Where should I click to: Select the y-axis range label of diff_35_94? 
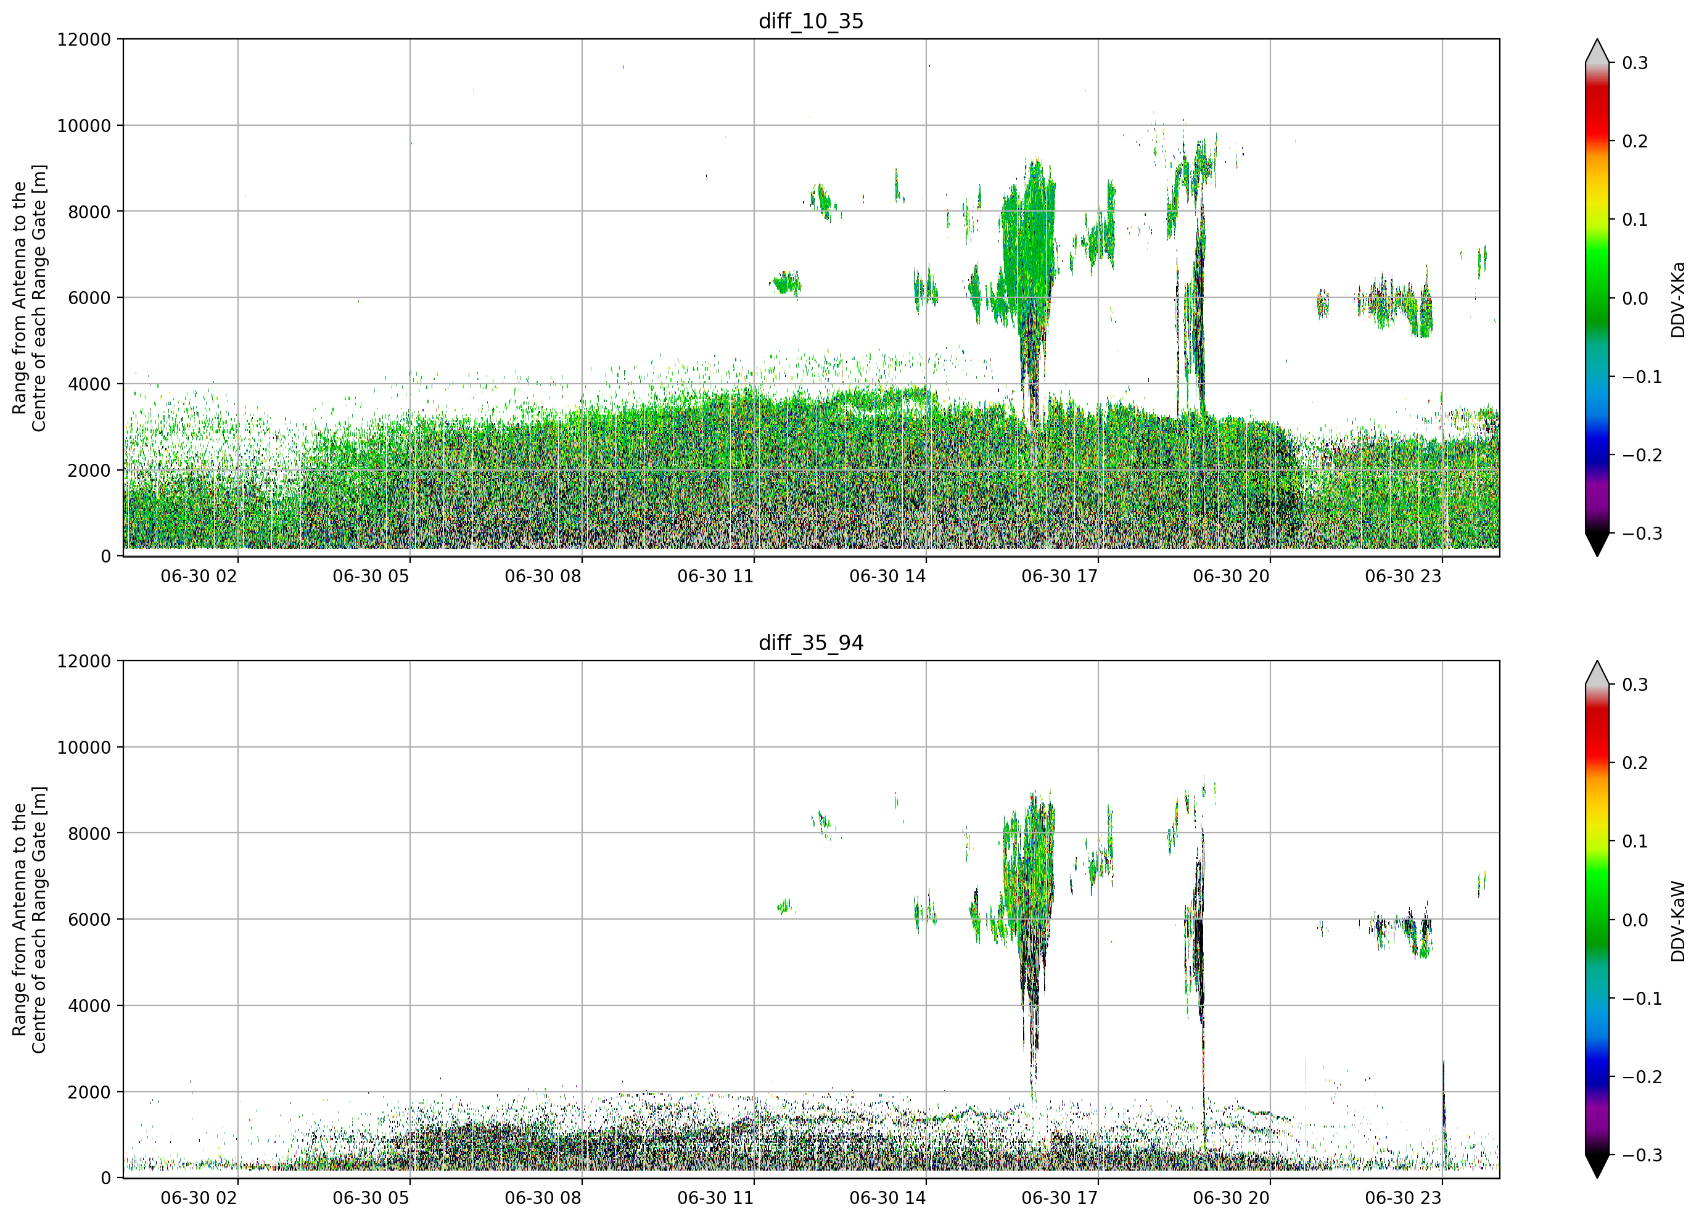click(29, 920)
